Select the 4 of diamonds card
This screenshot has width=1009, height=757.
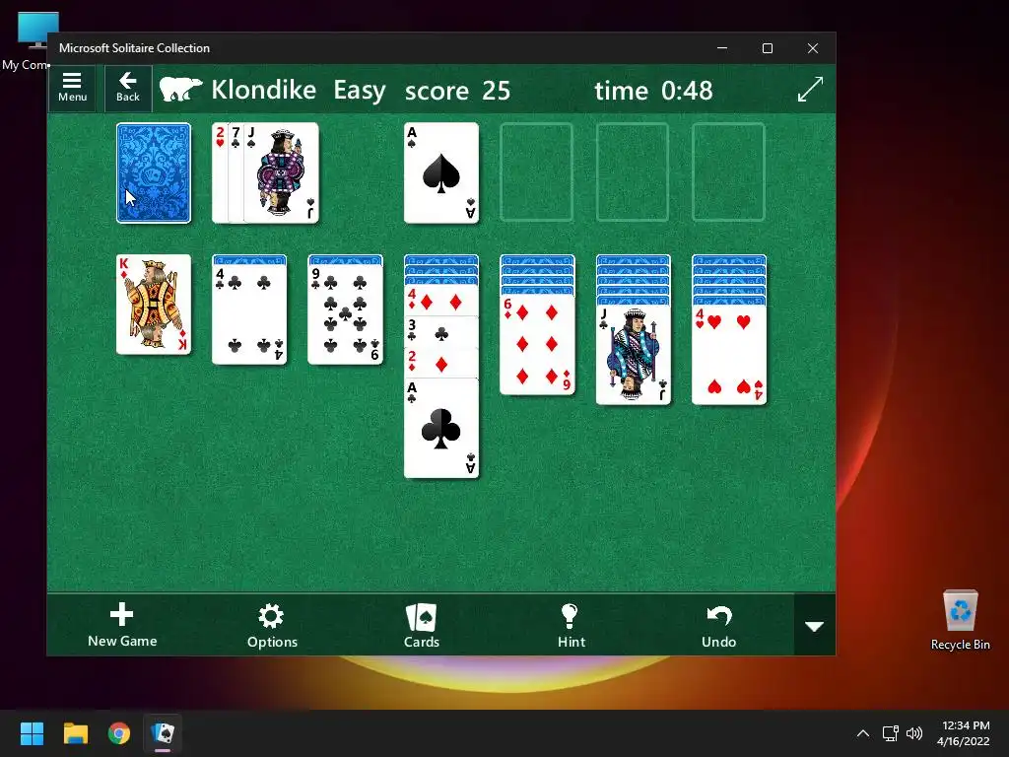click(x=441, y=301)
